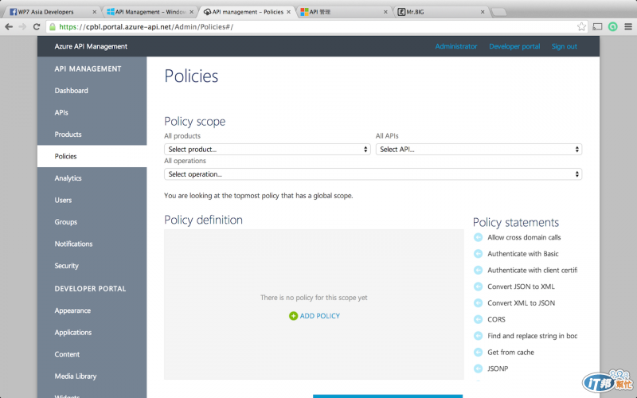This screenshot has width=637, height=398.
Task: Click Convert JSON to XML statement text
Action: [x=521, y=287]
